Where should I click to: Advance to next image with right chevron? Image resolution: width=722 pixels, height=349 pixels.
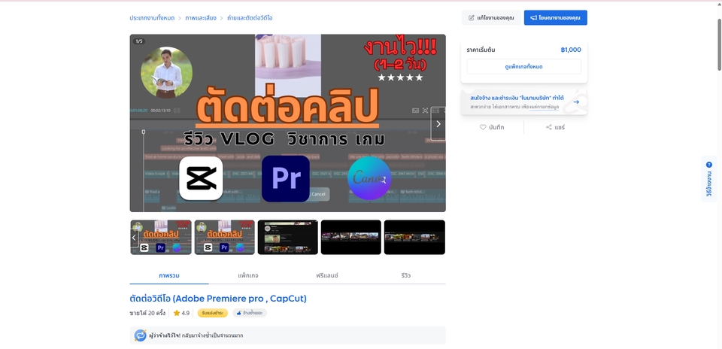438,123
